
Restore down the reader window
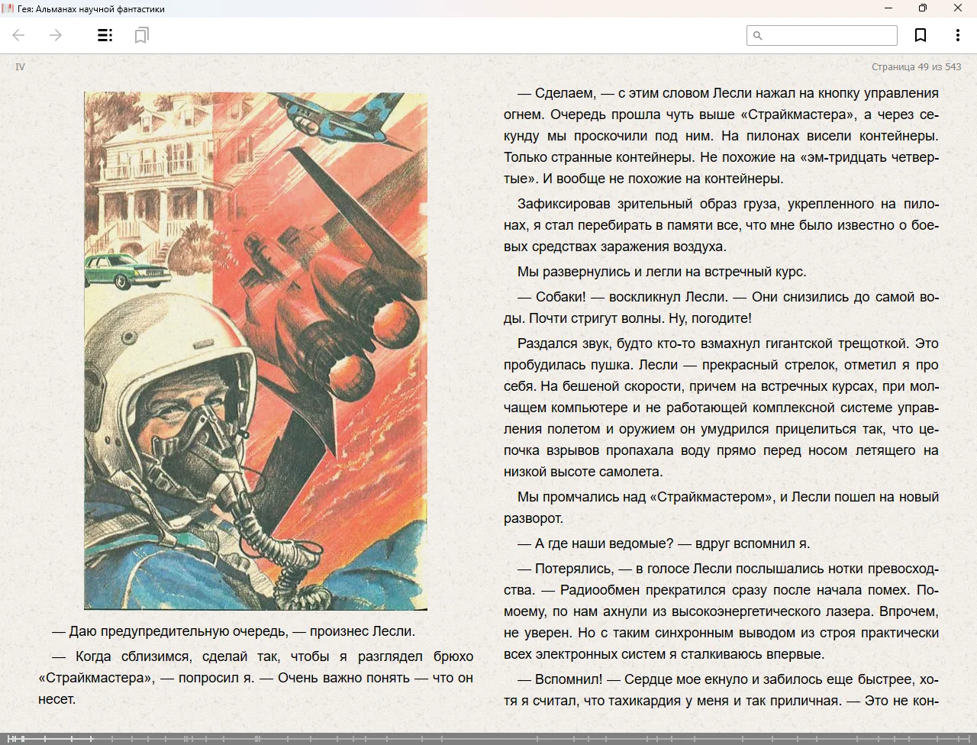point(923,8)
